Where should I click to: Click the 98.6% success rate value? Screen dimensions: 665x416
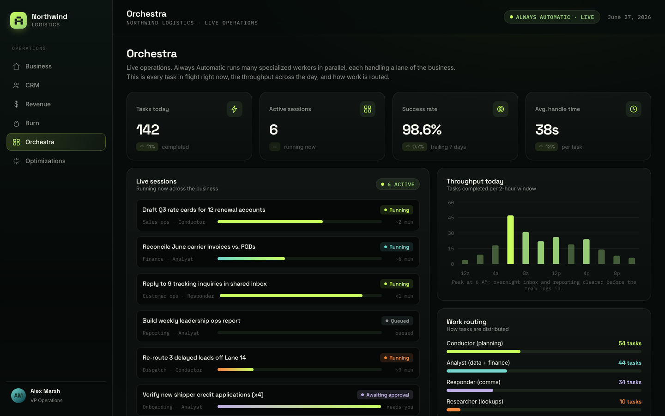point(422,130)
